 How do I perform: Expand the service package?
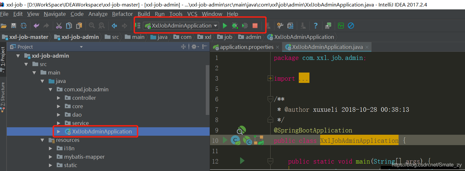pos(58,123)
